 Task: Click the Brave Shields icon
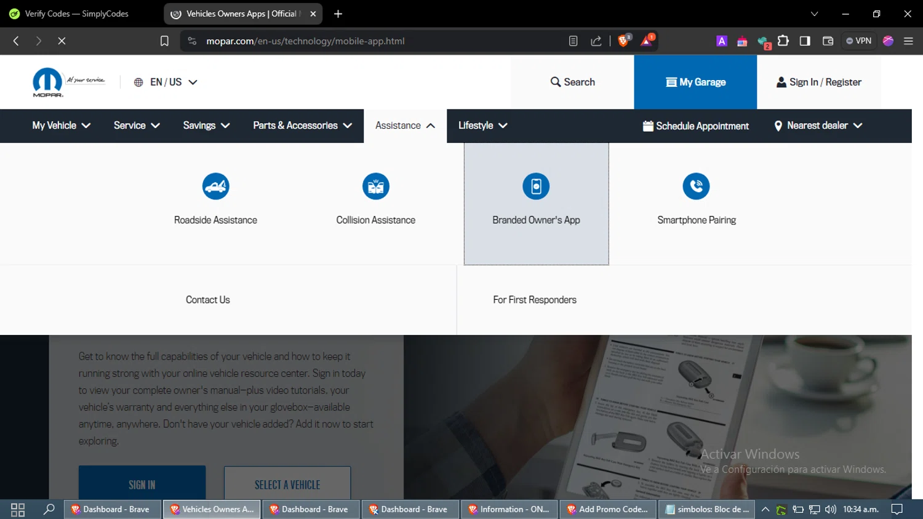624,41
